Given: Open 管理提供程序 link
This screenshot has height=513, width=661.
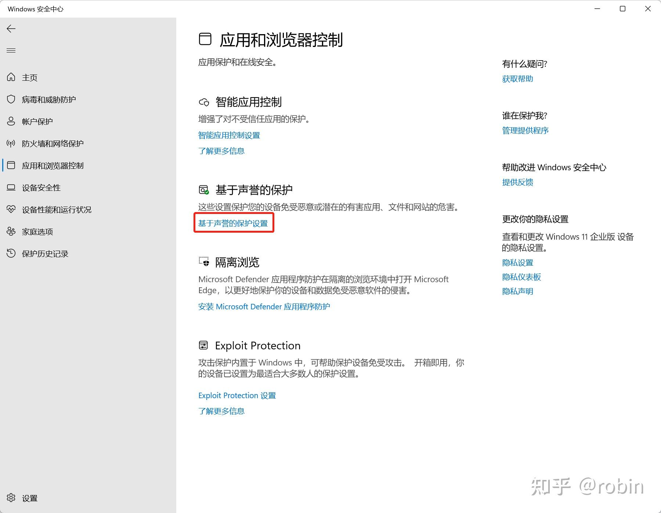Looking at the screenshot, I should (525, 130).
